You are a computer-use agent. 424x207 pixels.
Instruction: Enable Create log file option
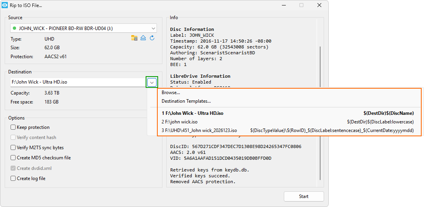click(x=13, y=178)
